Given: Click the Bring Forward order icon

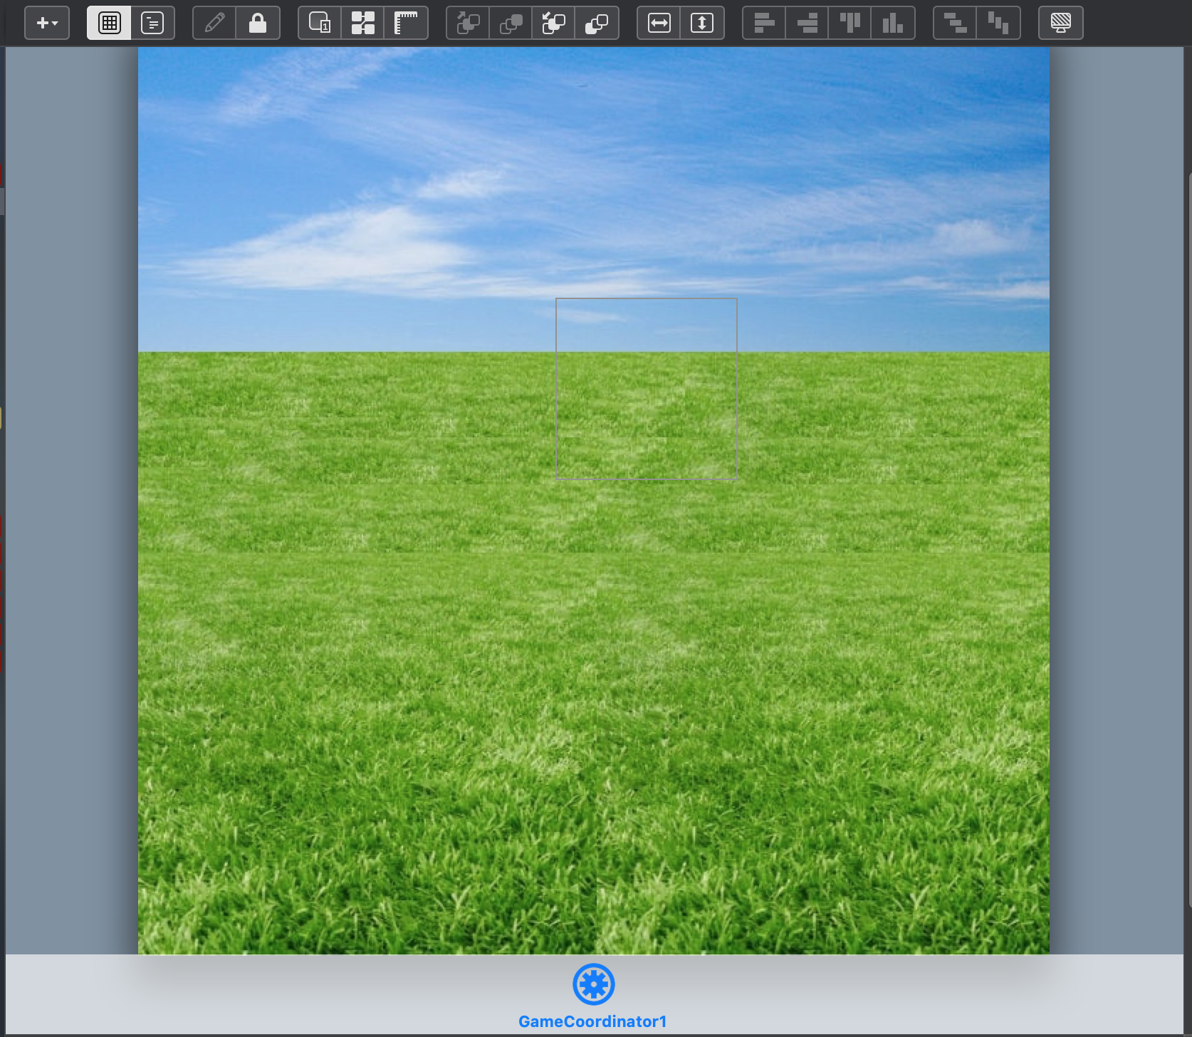Looking at the screenshot, I should point(468,23).
